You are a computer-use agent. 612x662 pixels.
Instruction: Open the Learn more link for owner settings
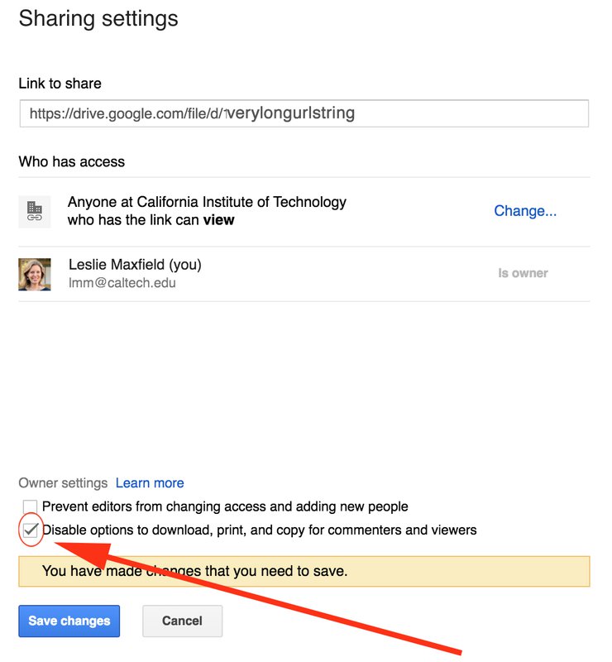tap(150, 483)
